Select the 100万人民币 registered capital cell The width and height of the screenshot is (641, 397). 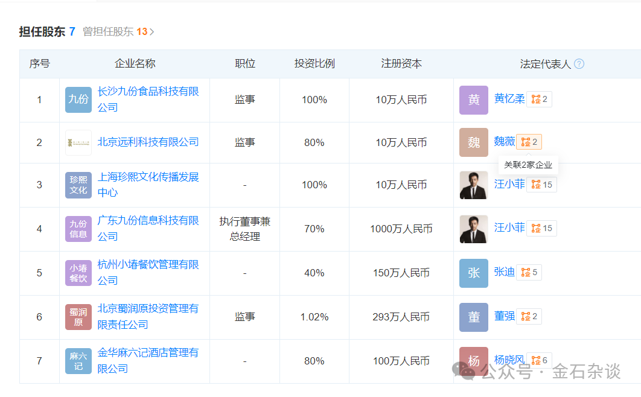[x=401, y=361]
